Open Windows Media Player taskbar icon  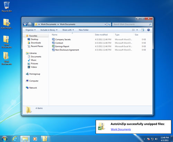[x=35, y=139]
